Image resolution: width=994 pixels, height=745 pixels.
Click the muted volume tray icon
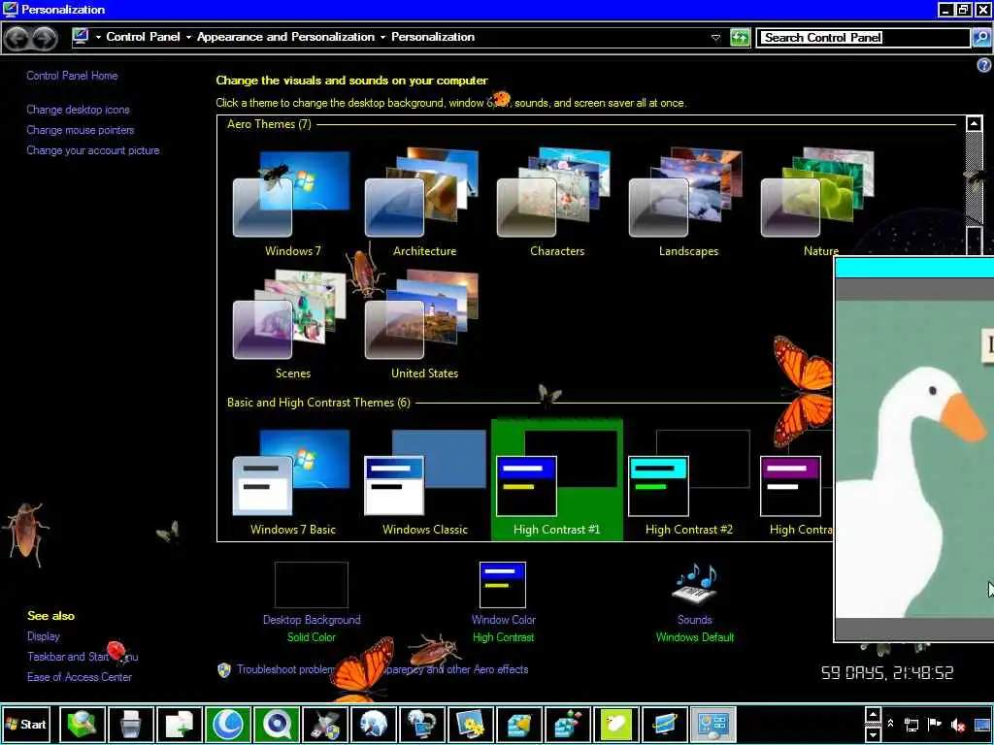tap(957, 725)
